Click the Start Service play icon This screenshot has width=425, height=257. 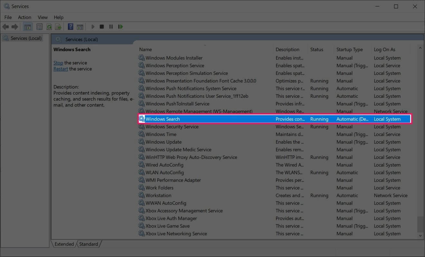93,27
